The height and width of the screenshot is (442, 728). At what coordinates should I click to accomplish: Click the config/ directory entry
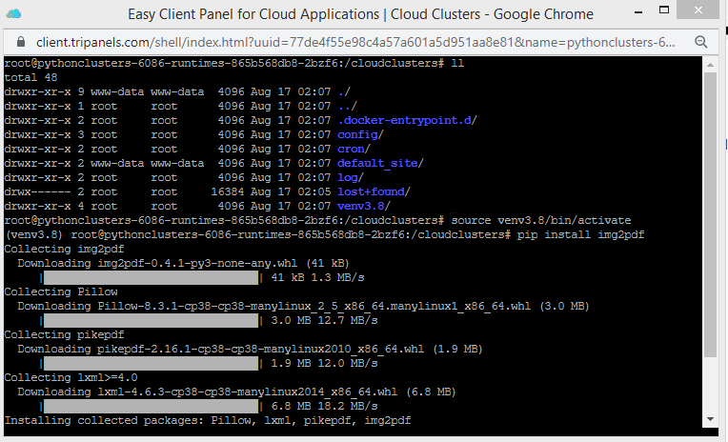(360, 134)
